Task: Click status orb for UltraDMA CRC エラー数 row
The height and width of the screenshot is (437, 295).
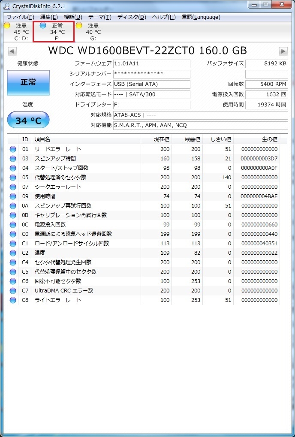Action: (13, 291)
